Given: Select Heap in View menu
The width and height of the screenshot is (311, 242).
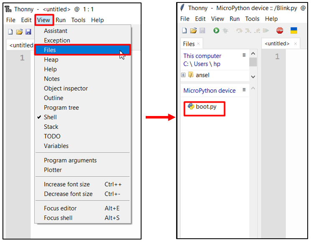Looking at the screenshot, I should pyautogui.click(x=83, y=59).
